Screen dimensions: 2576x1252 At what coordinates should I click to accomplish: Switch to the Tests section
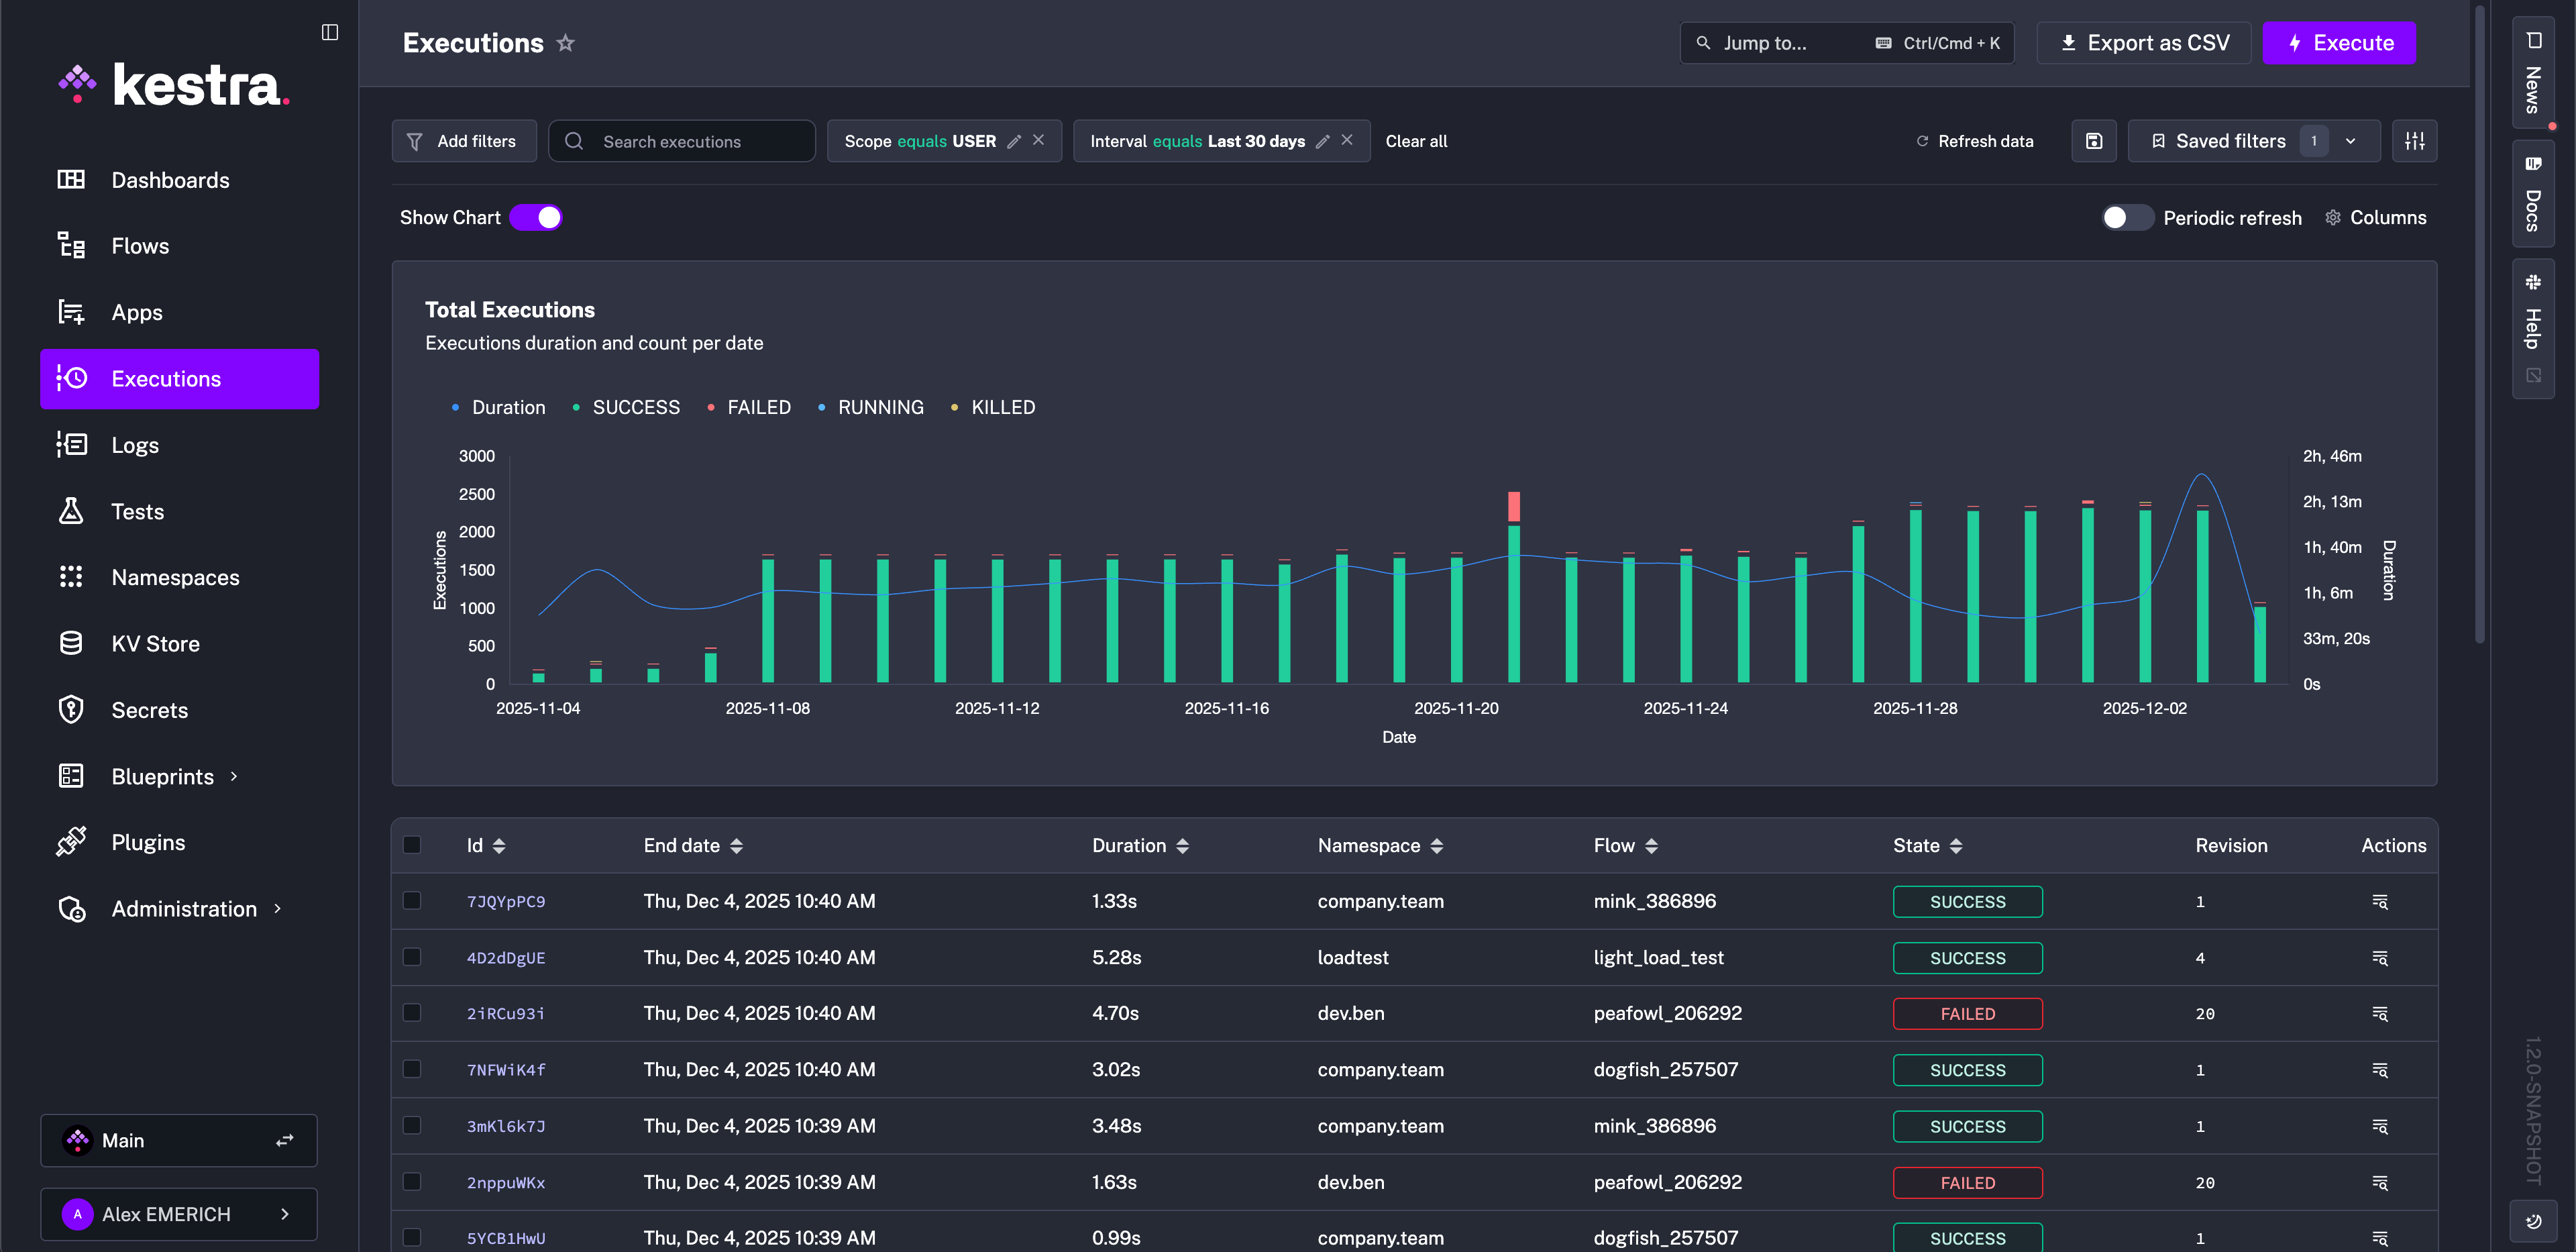tap(137, 511)
